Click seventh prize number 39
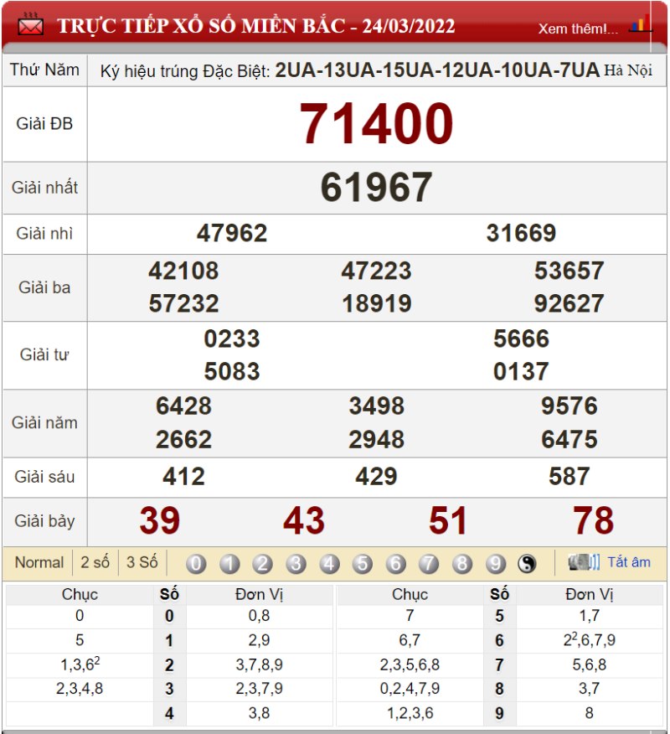670x734 pixels. click(160, 520)
